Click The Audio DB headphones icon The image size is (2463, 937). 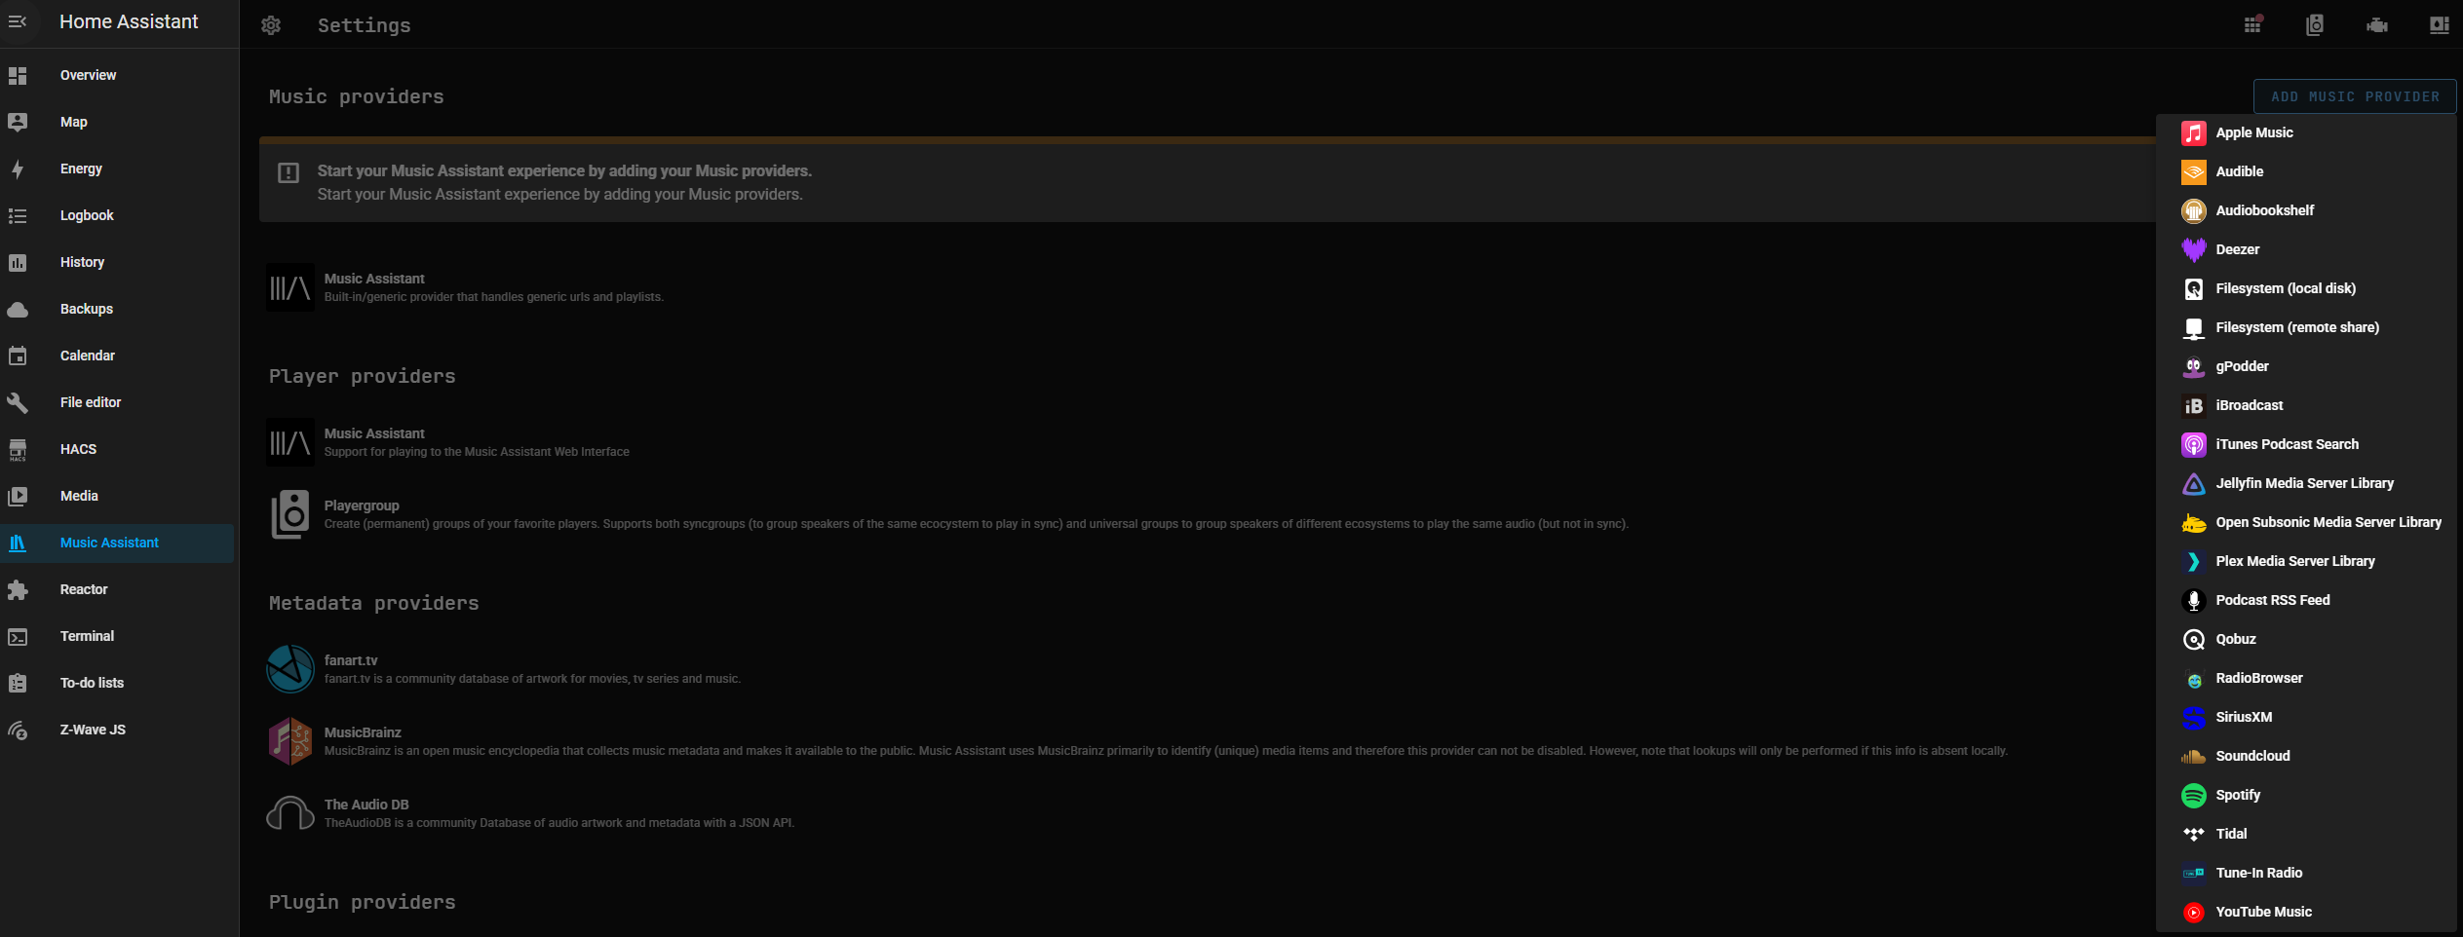(290, 813)
